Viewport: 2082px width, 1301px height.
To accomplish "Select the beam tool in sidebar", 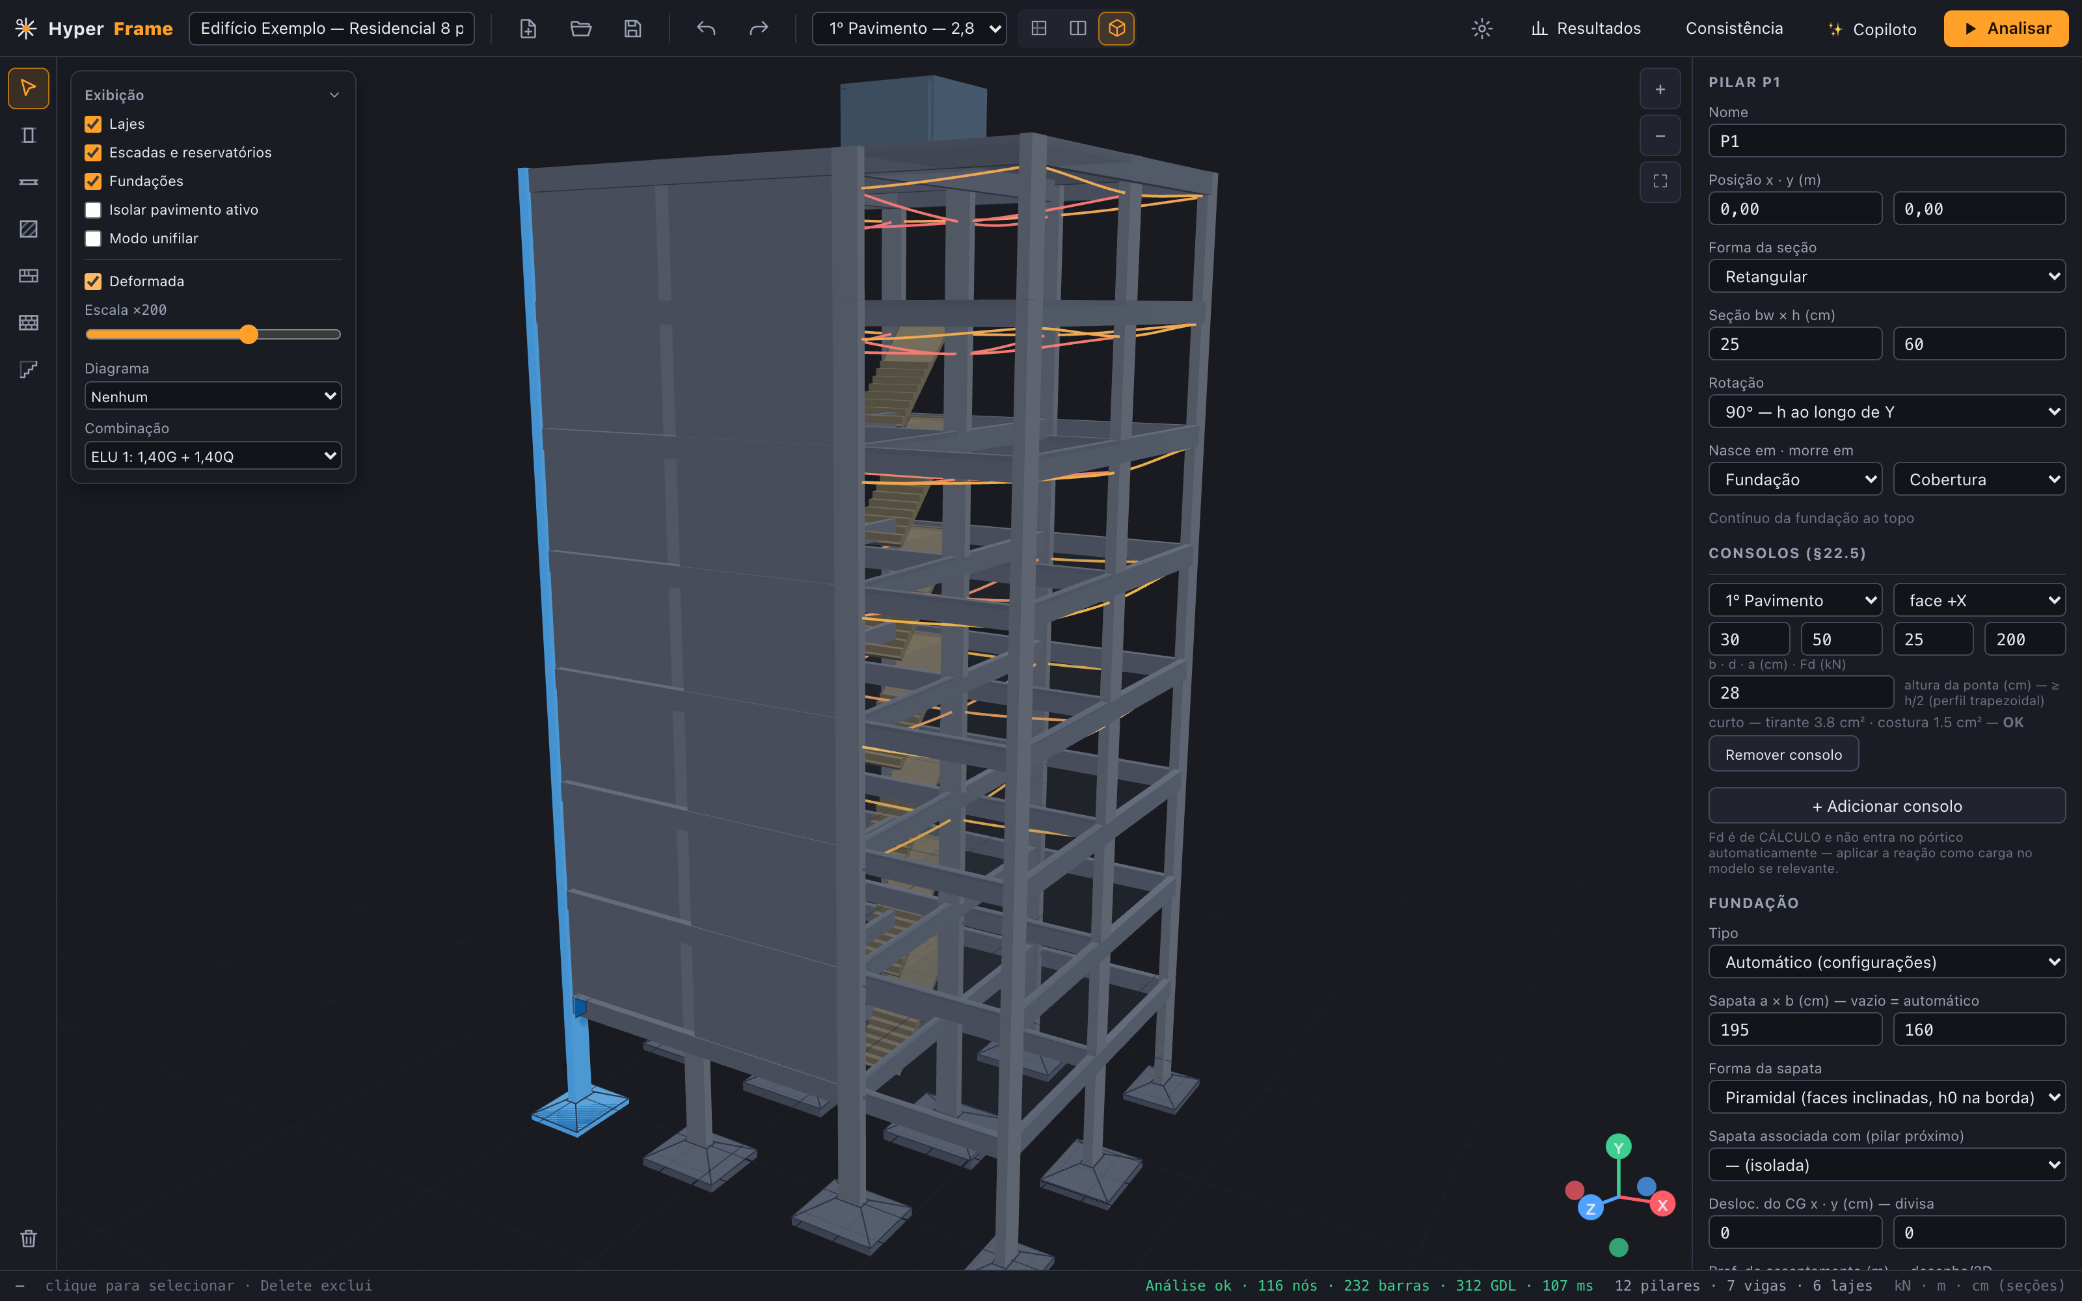I will click(29, 181).
